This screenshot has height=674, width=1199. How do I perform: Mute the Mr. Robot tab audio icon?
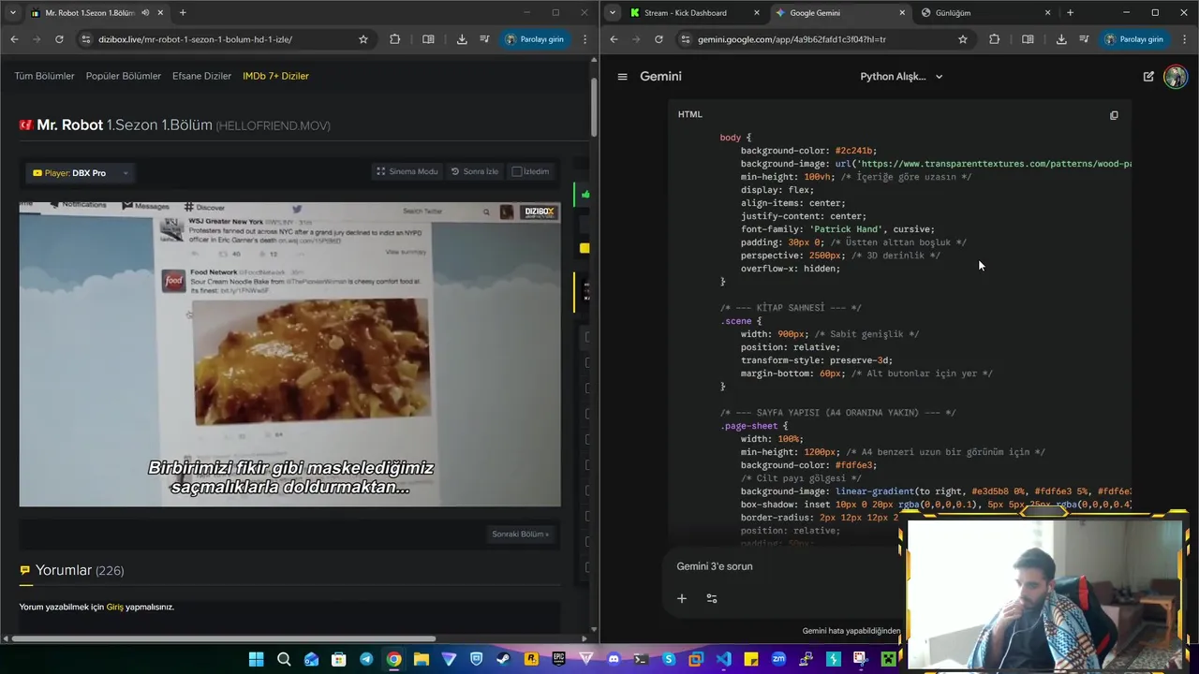pos(145,13)
